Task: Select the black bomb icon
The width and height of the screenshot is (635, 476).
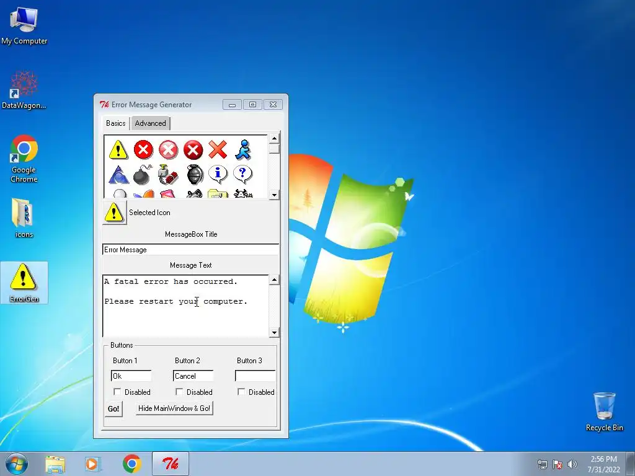Action: [x=143, y=174]
